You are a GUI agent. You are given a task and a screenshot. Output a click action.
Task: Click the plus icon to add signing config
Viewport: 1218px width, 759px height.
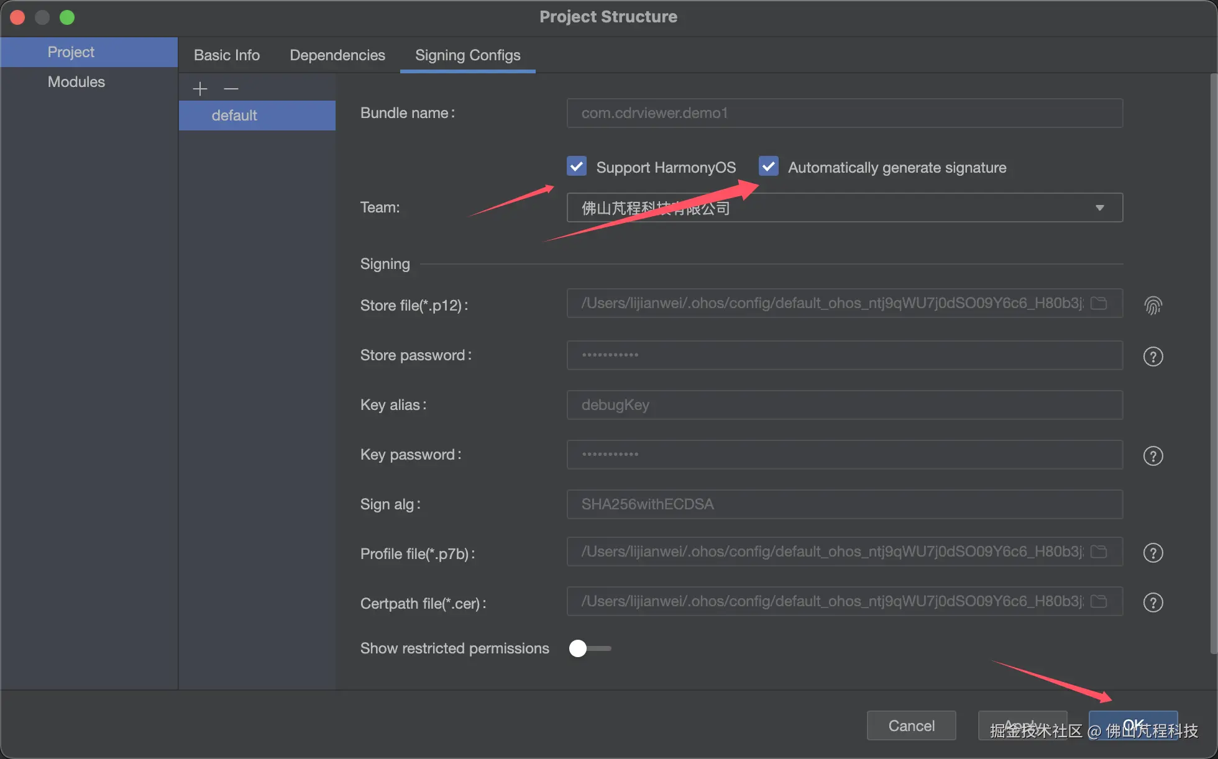(x=199, y=89)
